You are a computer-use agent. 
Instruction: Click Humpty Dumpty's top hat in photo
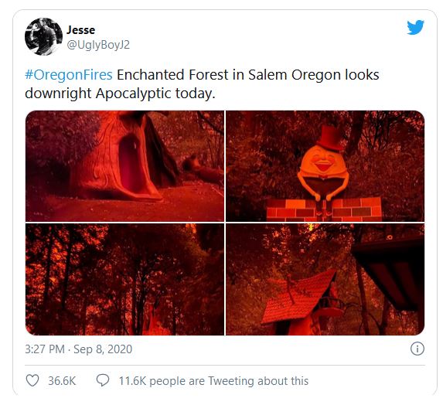click(x=329, y=138)
